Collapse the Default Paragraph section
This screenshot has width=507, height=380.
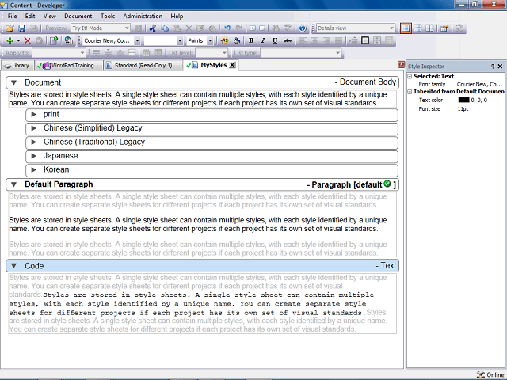coord(14,184)
